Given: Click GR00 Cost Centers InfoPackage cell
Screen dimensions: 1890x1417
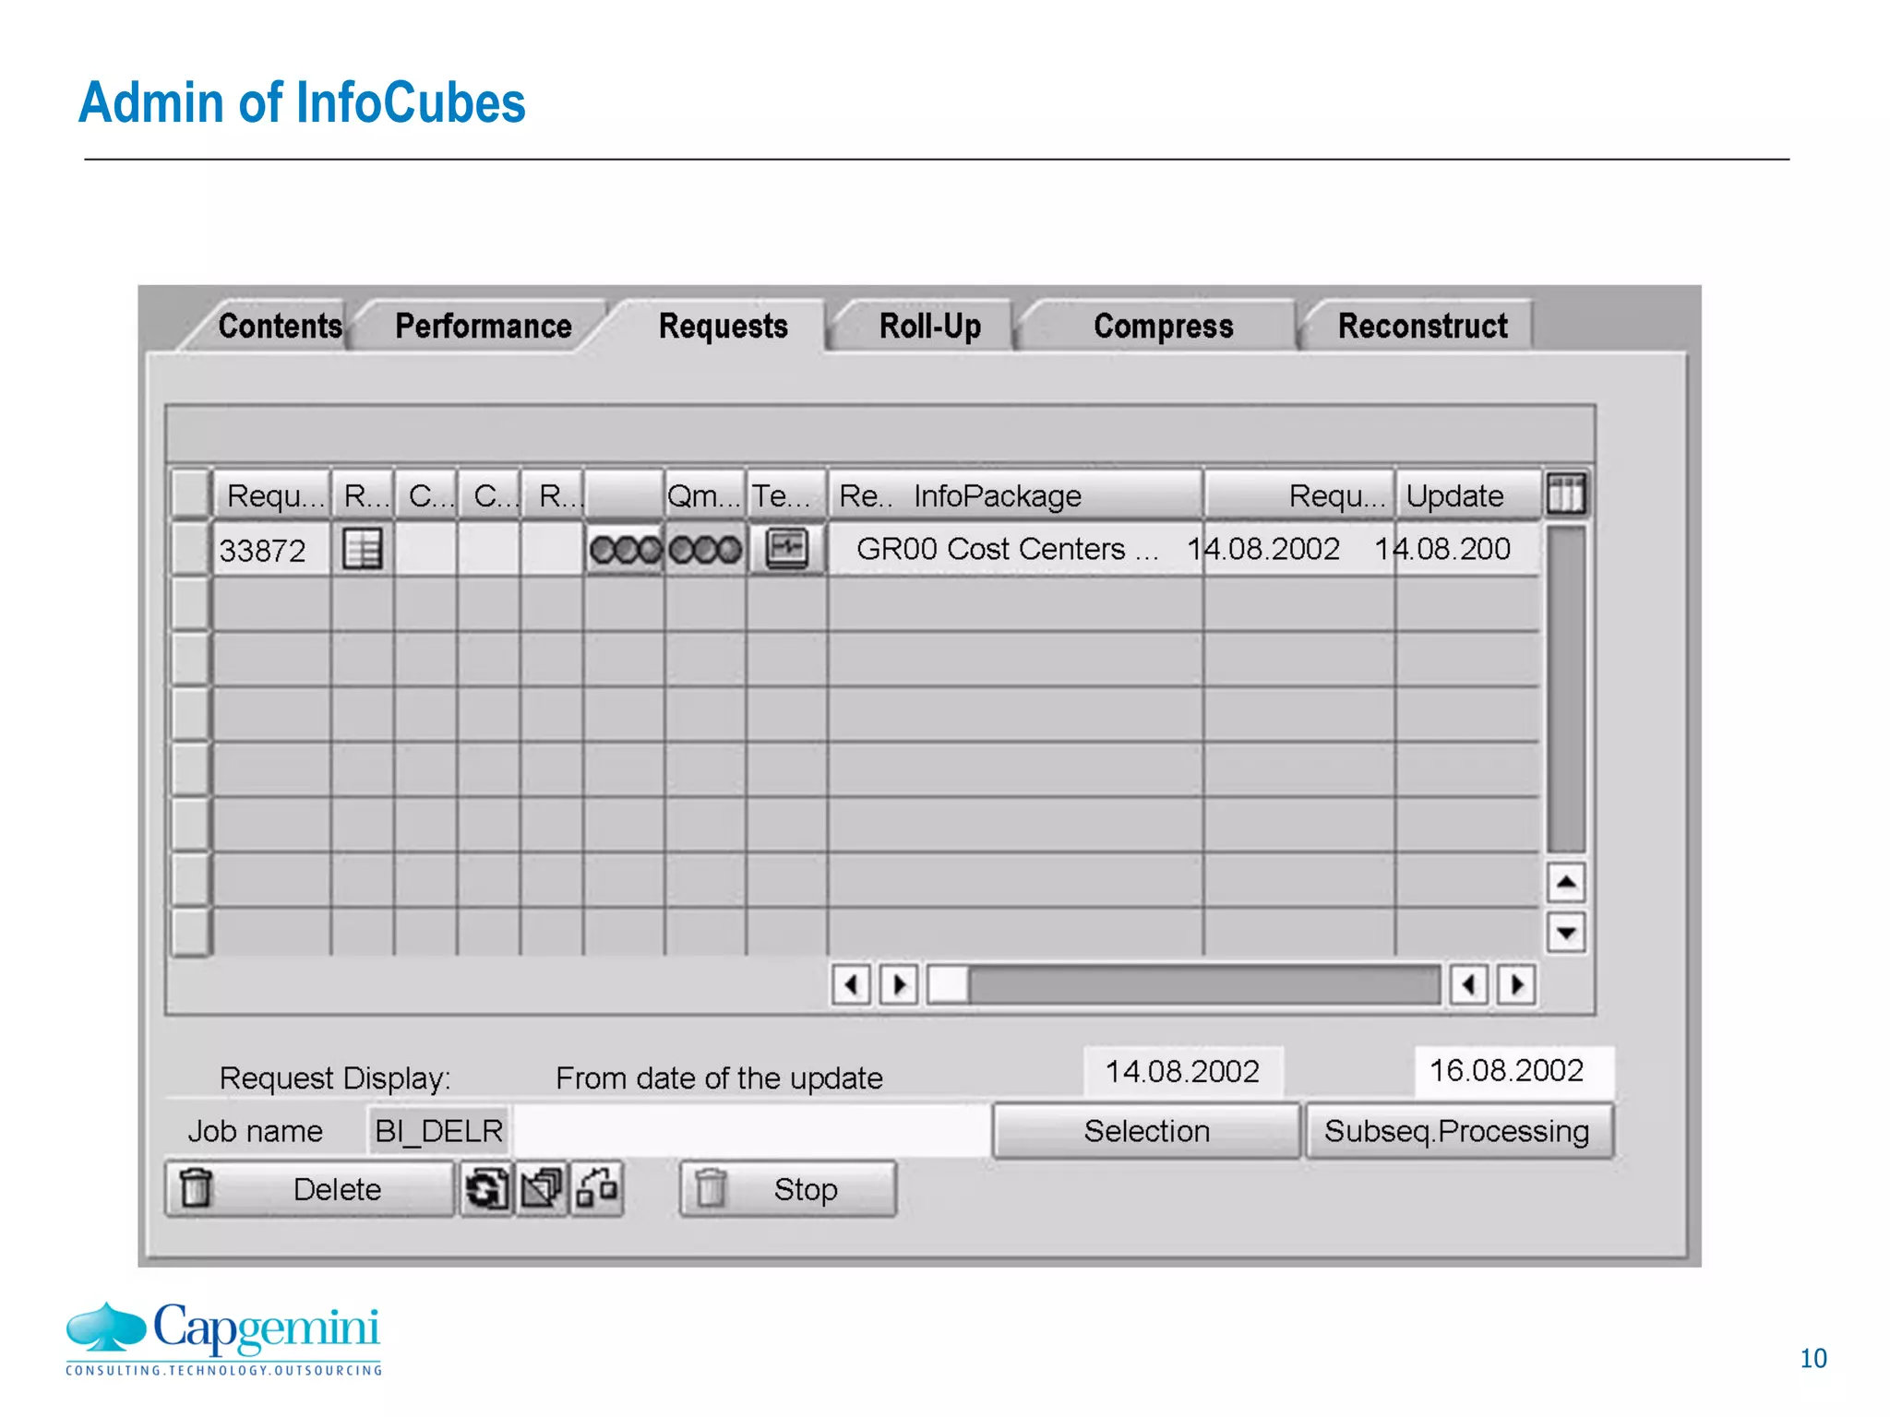Looking at the screenshot, I should pos(1006,549).
